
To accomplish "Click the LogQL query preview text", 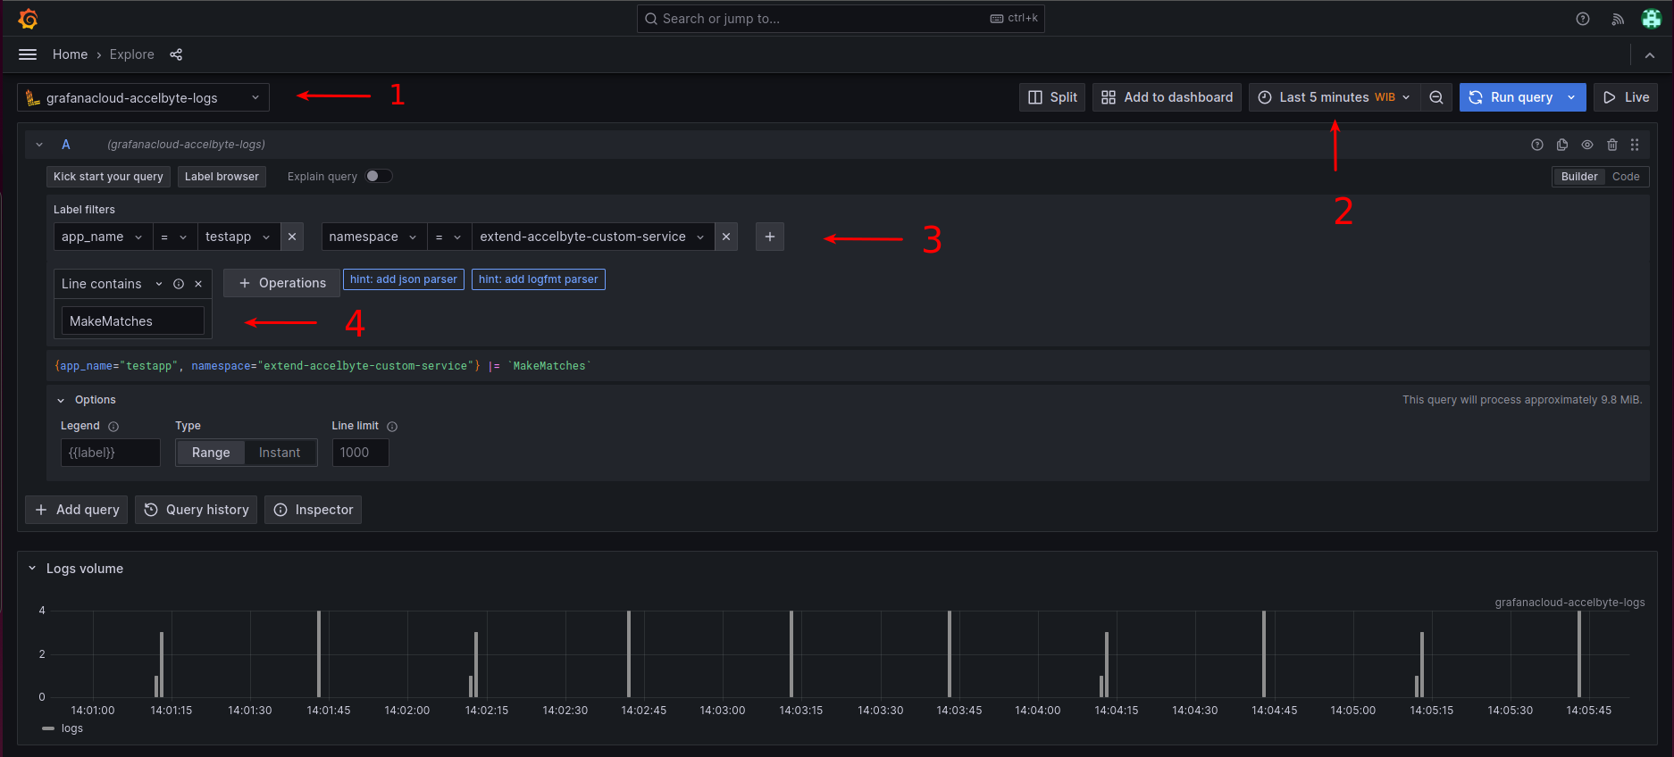I will tap(322, 366).
